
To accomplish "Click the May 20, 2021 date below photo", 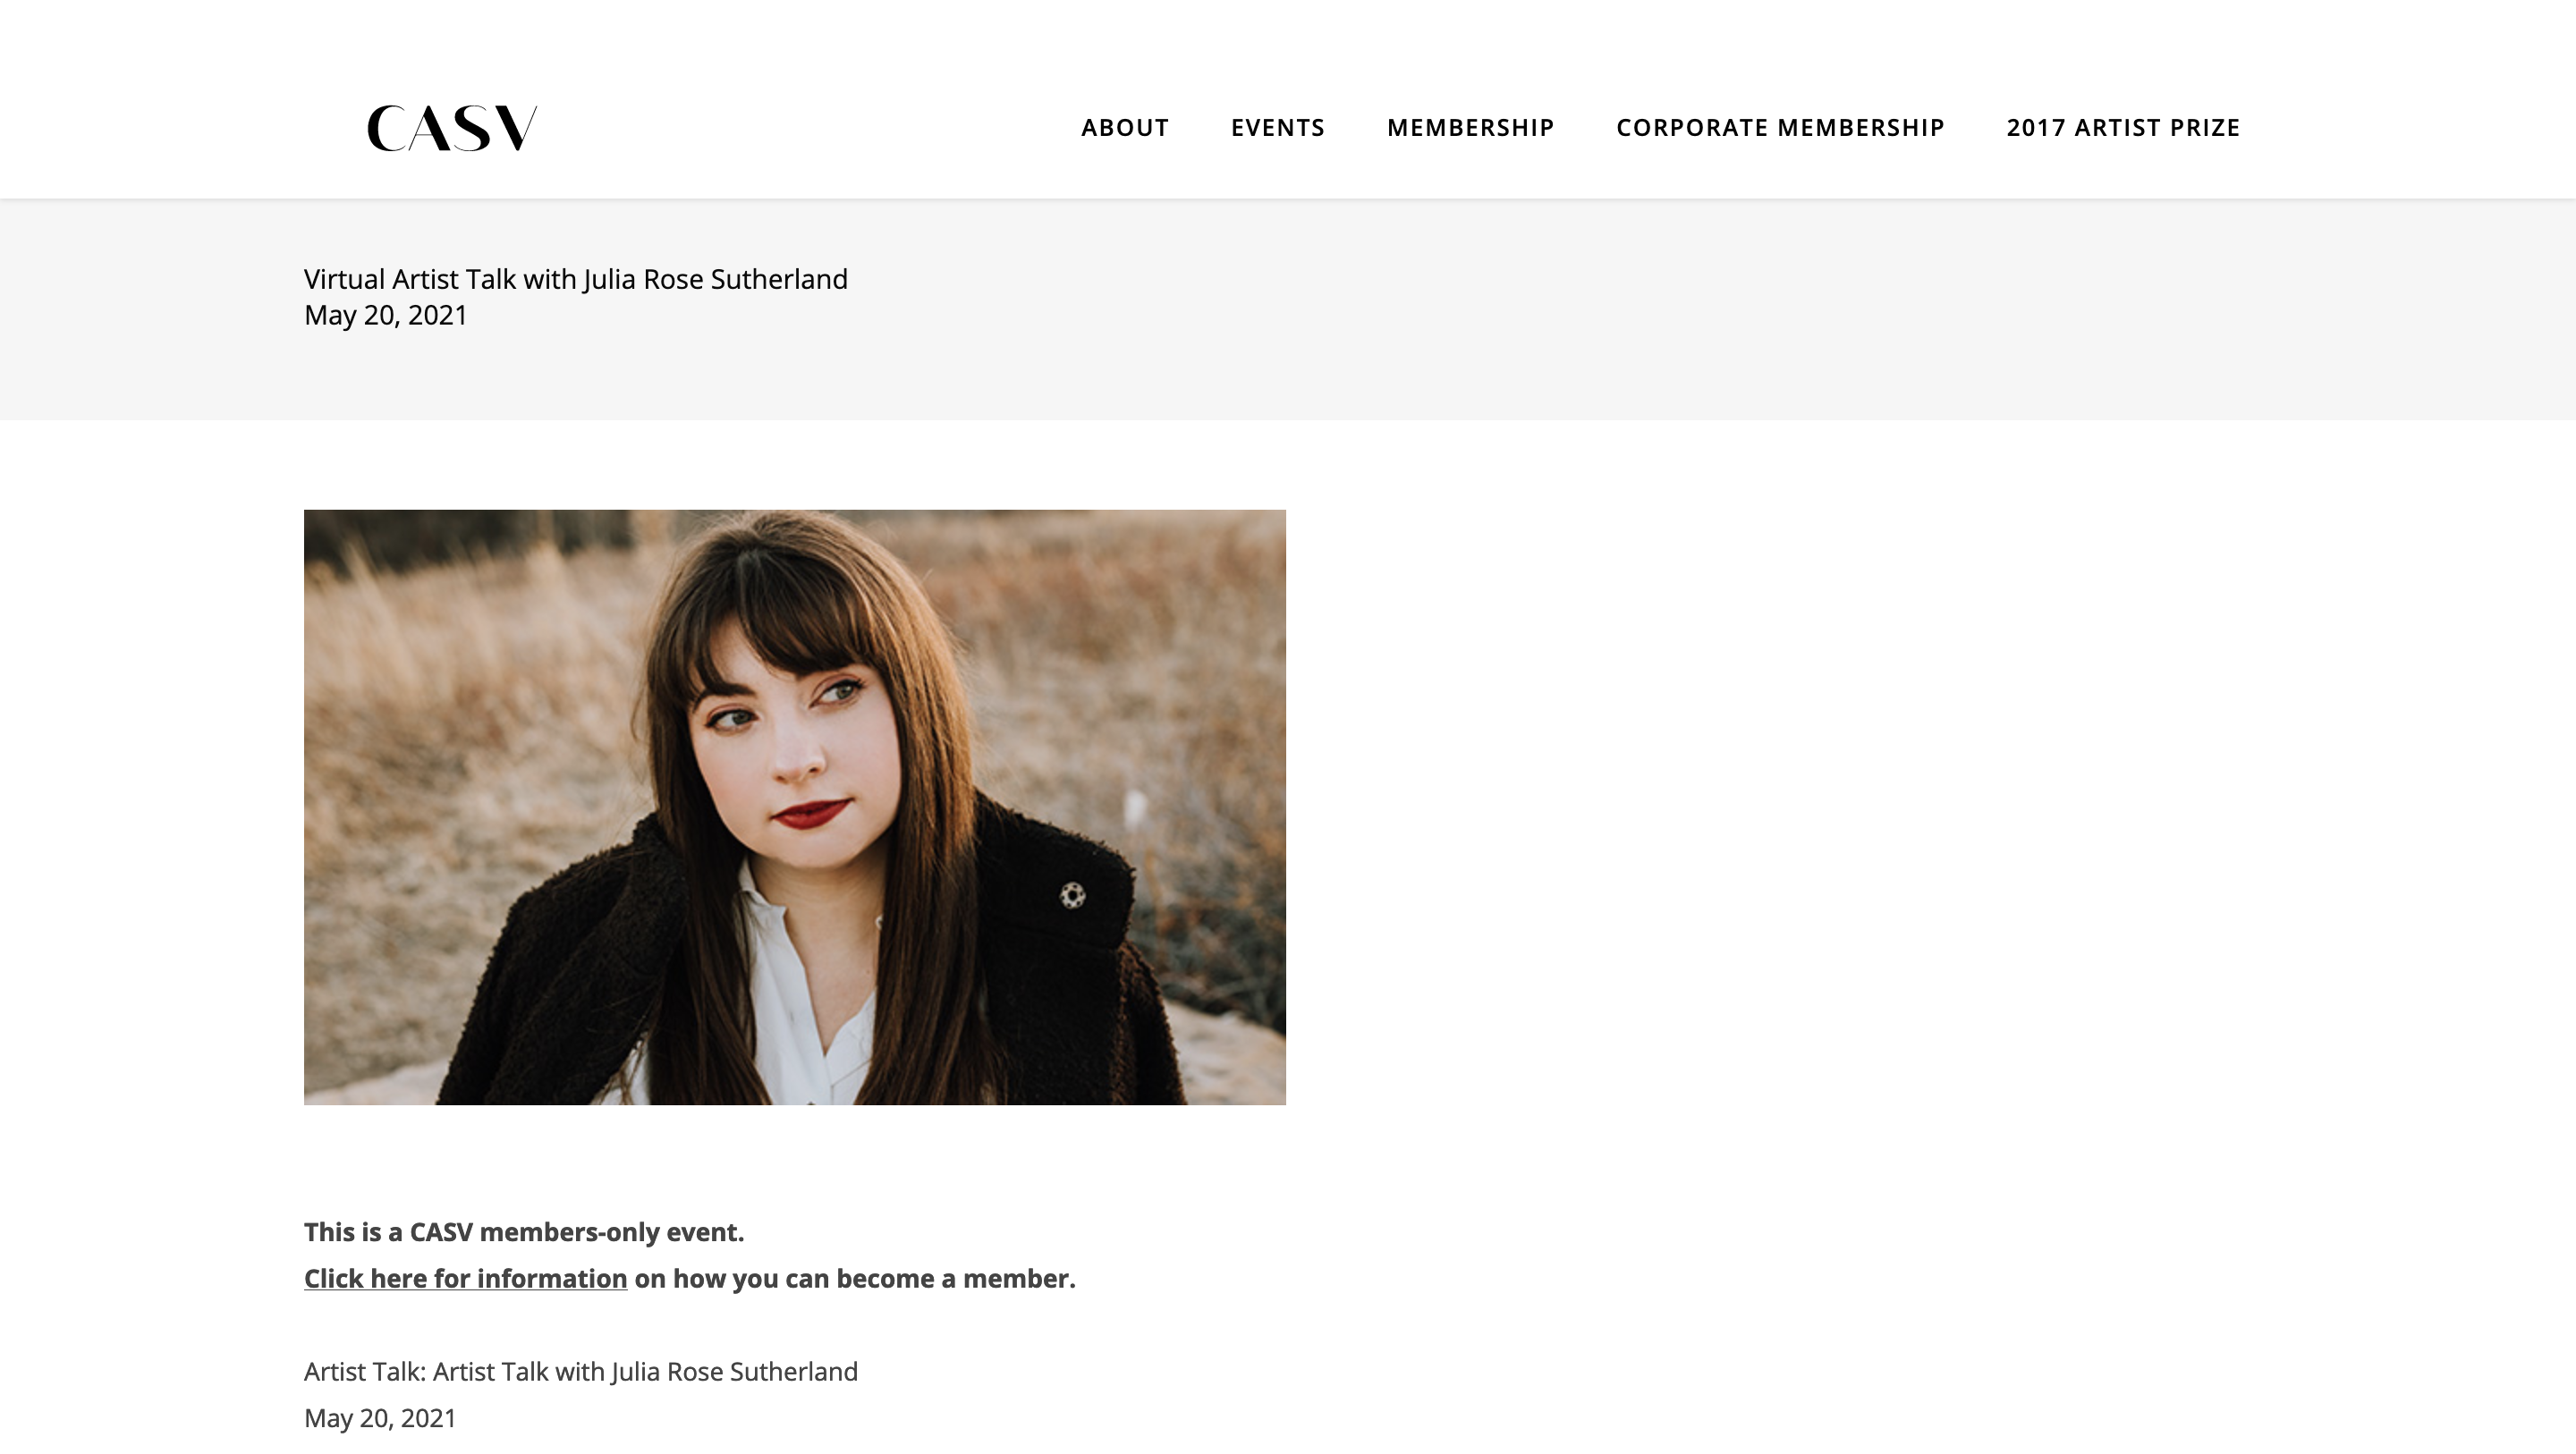I will [380, 1418].
